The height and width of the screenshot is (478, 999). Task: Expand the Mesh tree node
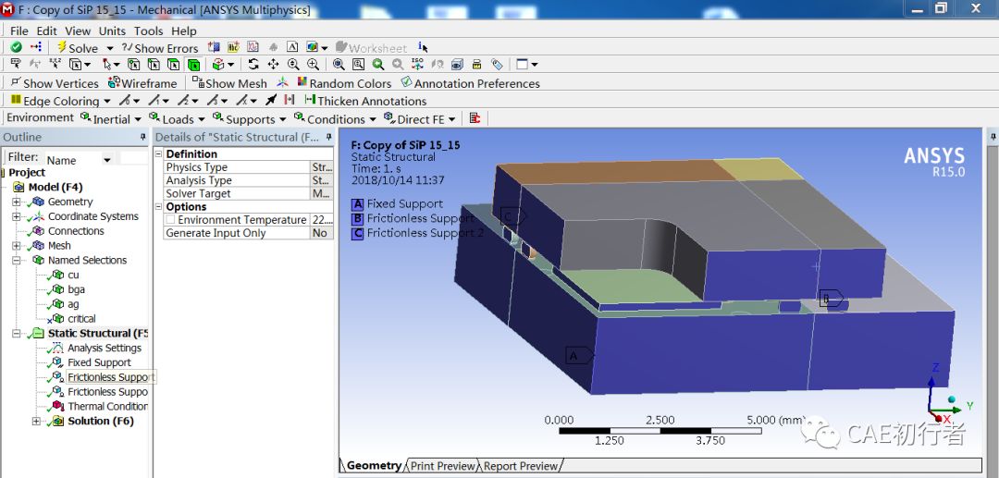(16, 246)
